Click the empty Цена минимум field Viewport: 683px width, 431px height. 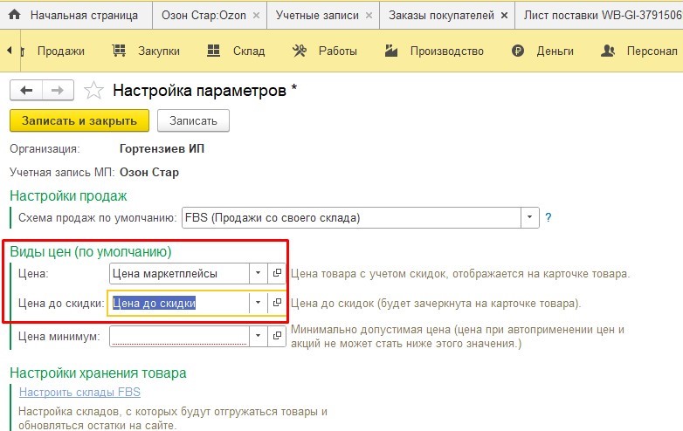coord(179,336)
